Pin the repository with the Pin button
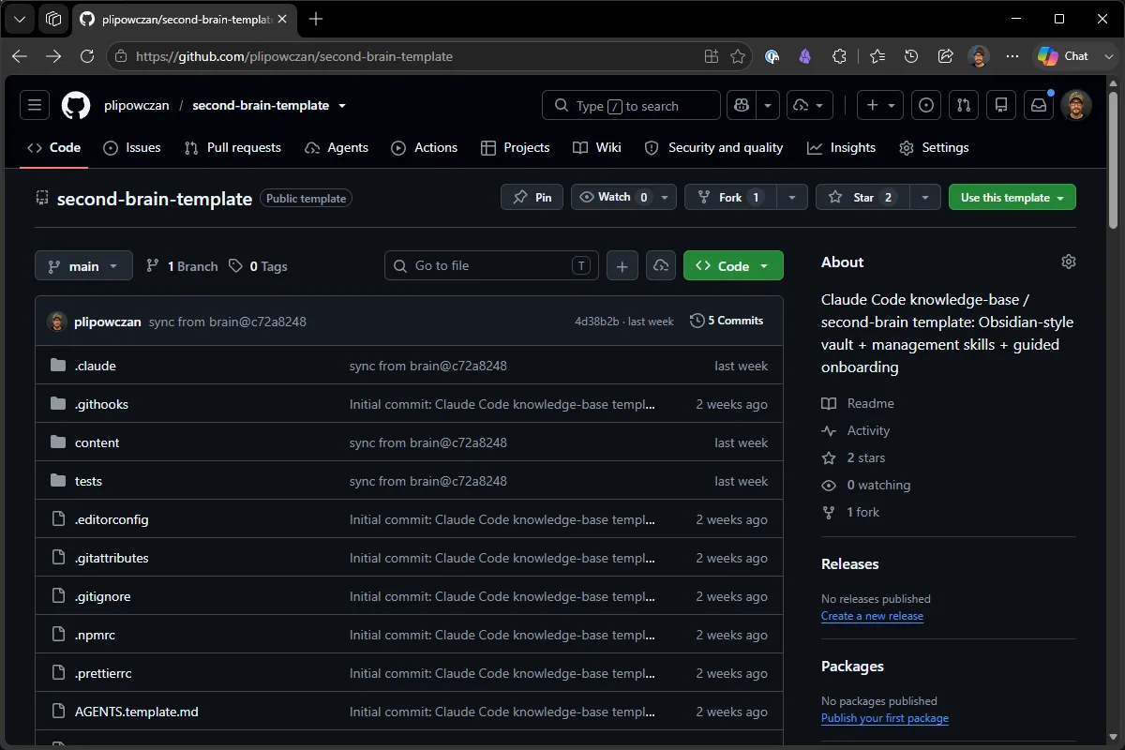 [532, 197]
